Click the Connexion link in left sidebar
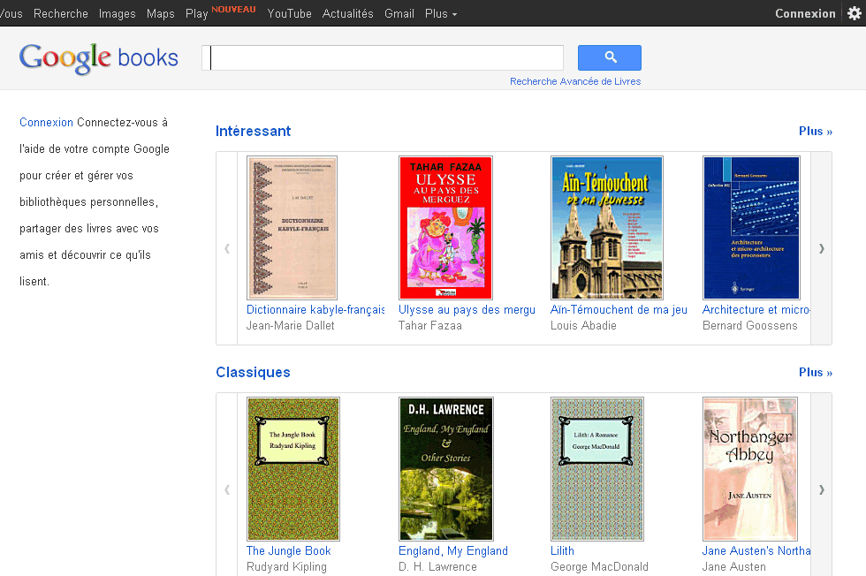The image size is (866, 576). coord(46,122)
